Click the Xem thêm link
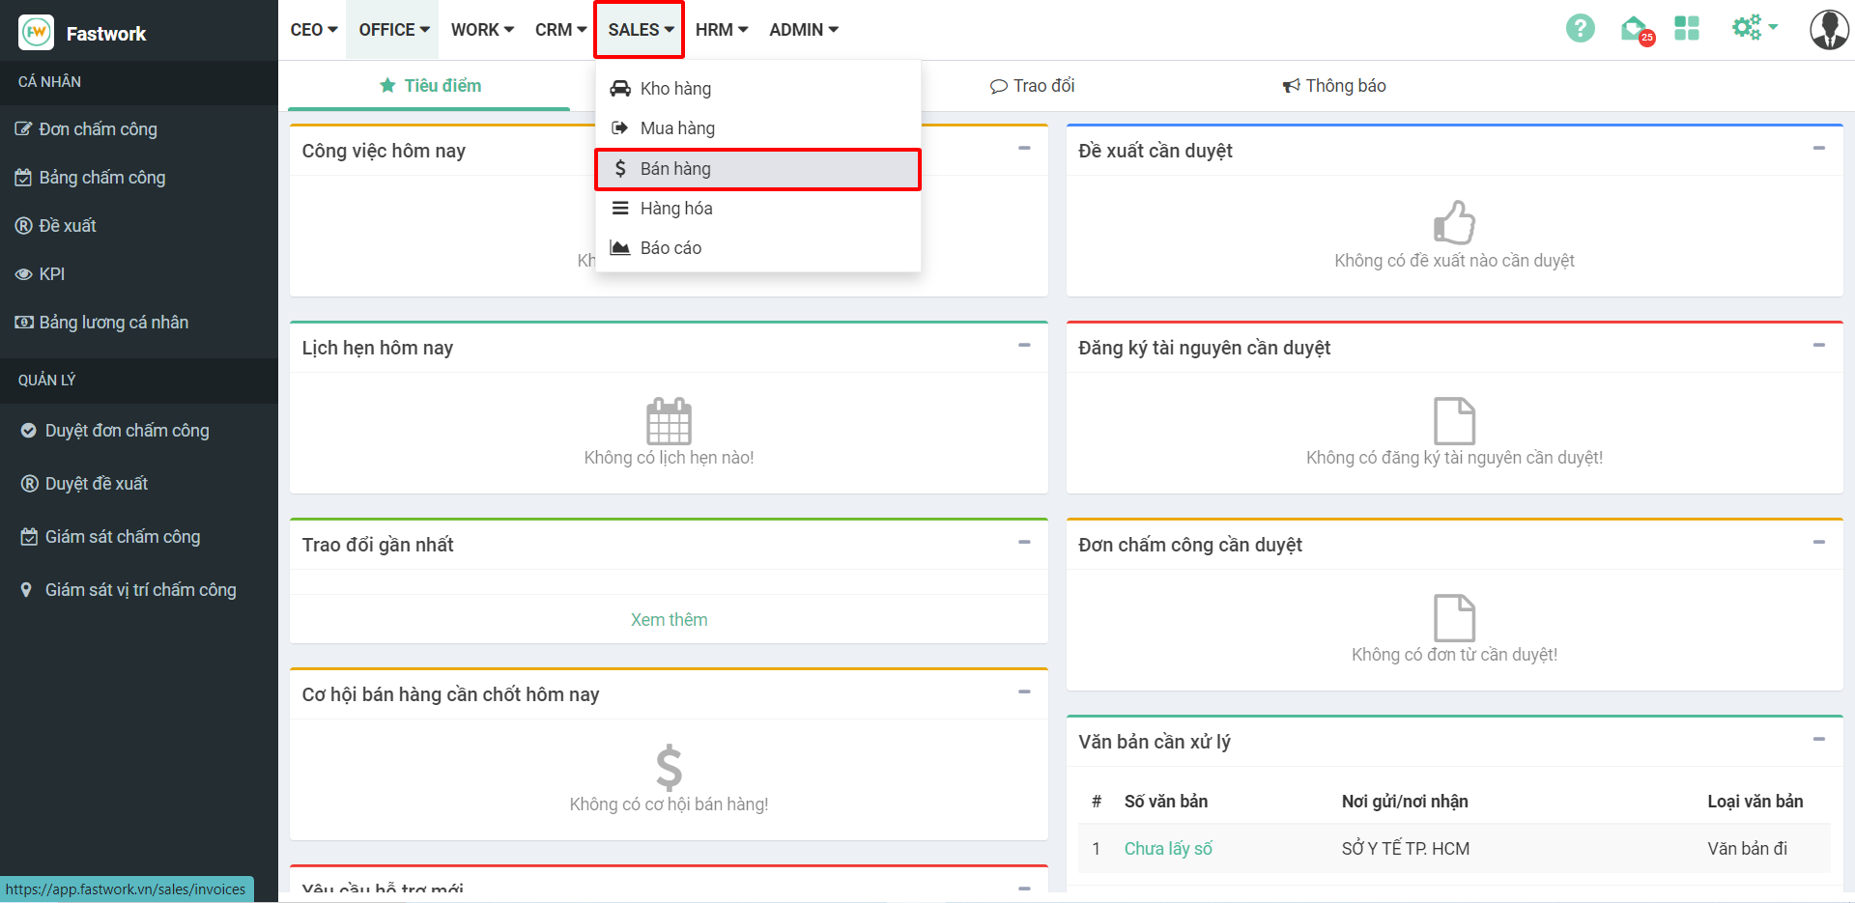 (x=669, y=620)
